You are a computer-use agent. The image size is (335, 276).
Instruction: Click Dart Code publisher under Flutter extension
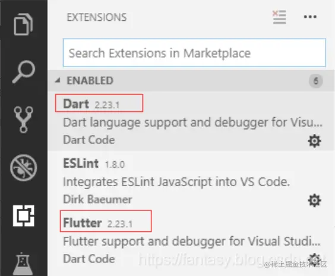89,259
